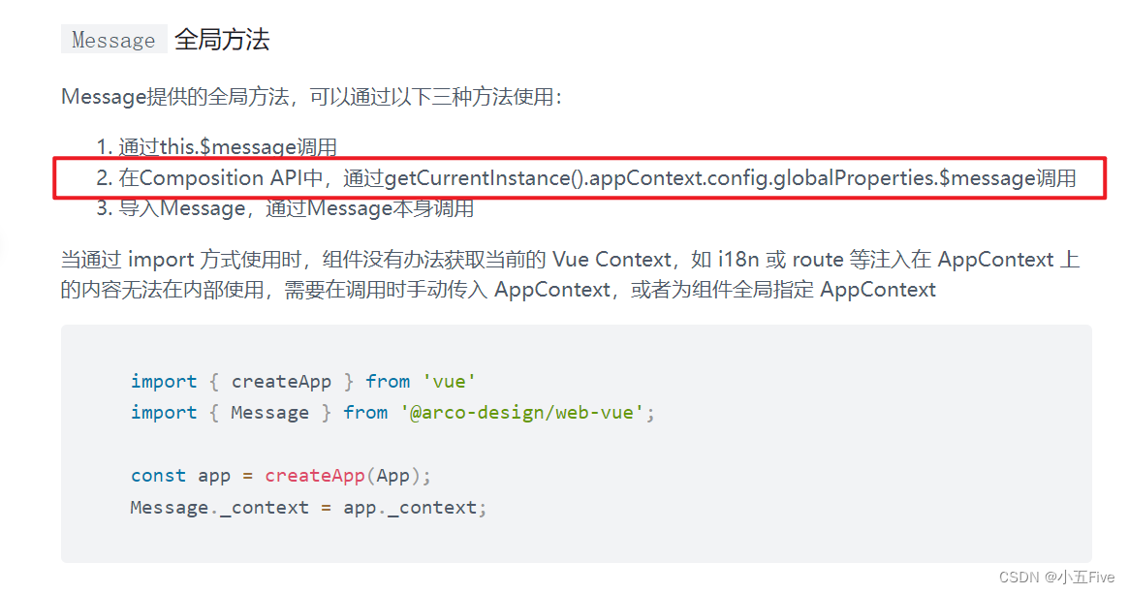Click '@arco-design/web-vue' string in code
1129x594 pixels.
pos(522,413)
